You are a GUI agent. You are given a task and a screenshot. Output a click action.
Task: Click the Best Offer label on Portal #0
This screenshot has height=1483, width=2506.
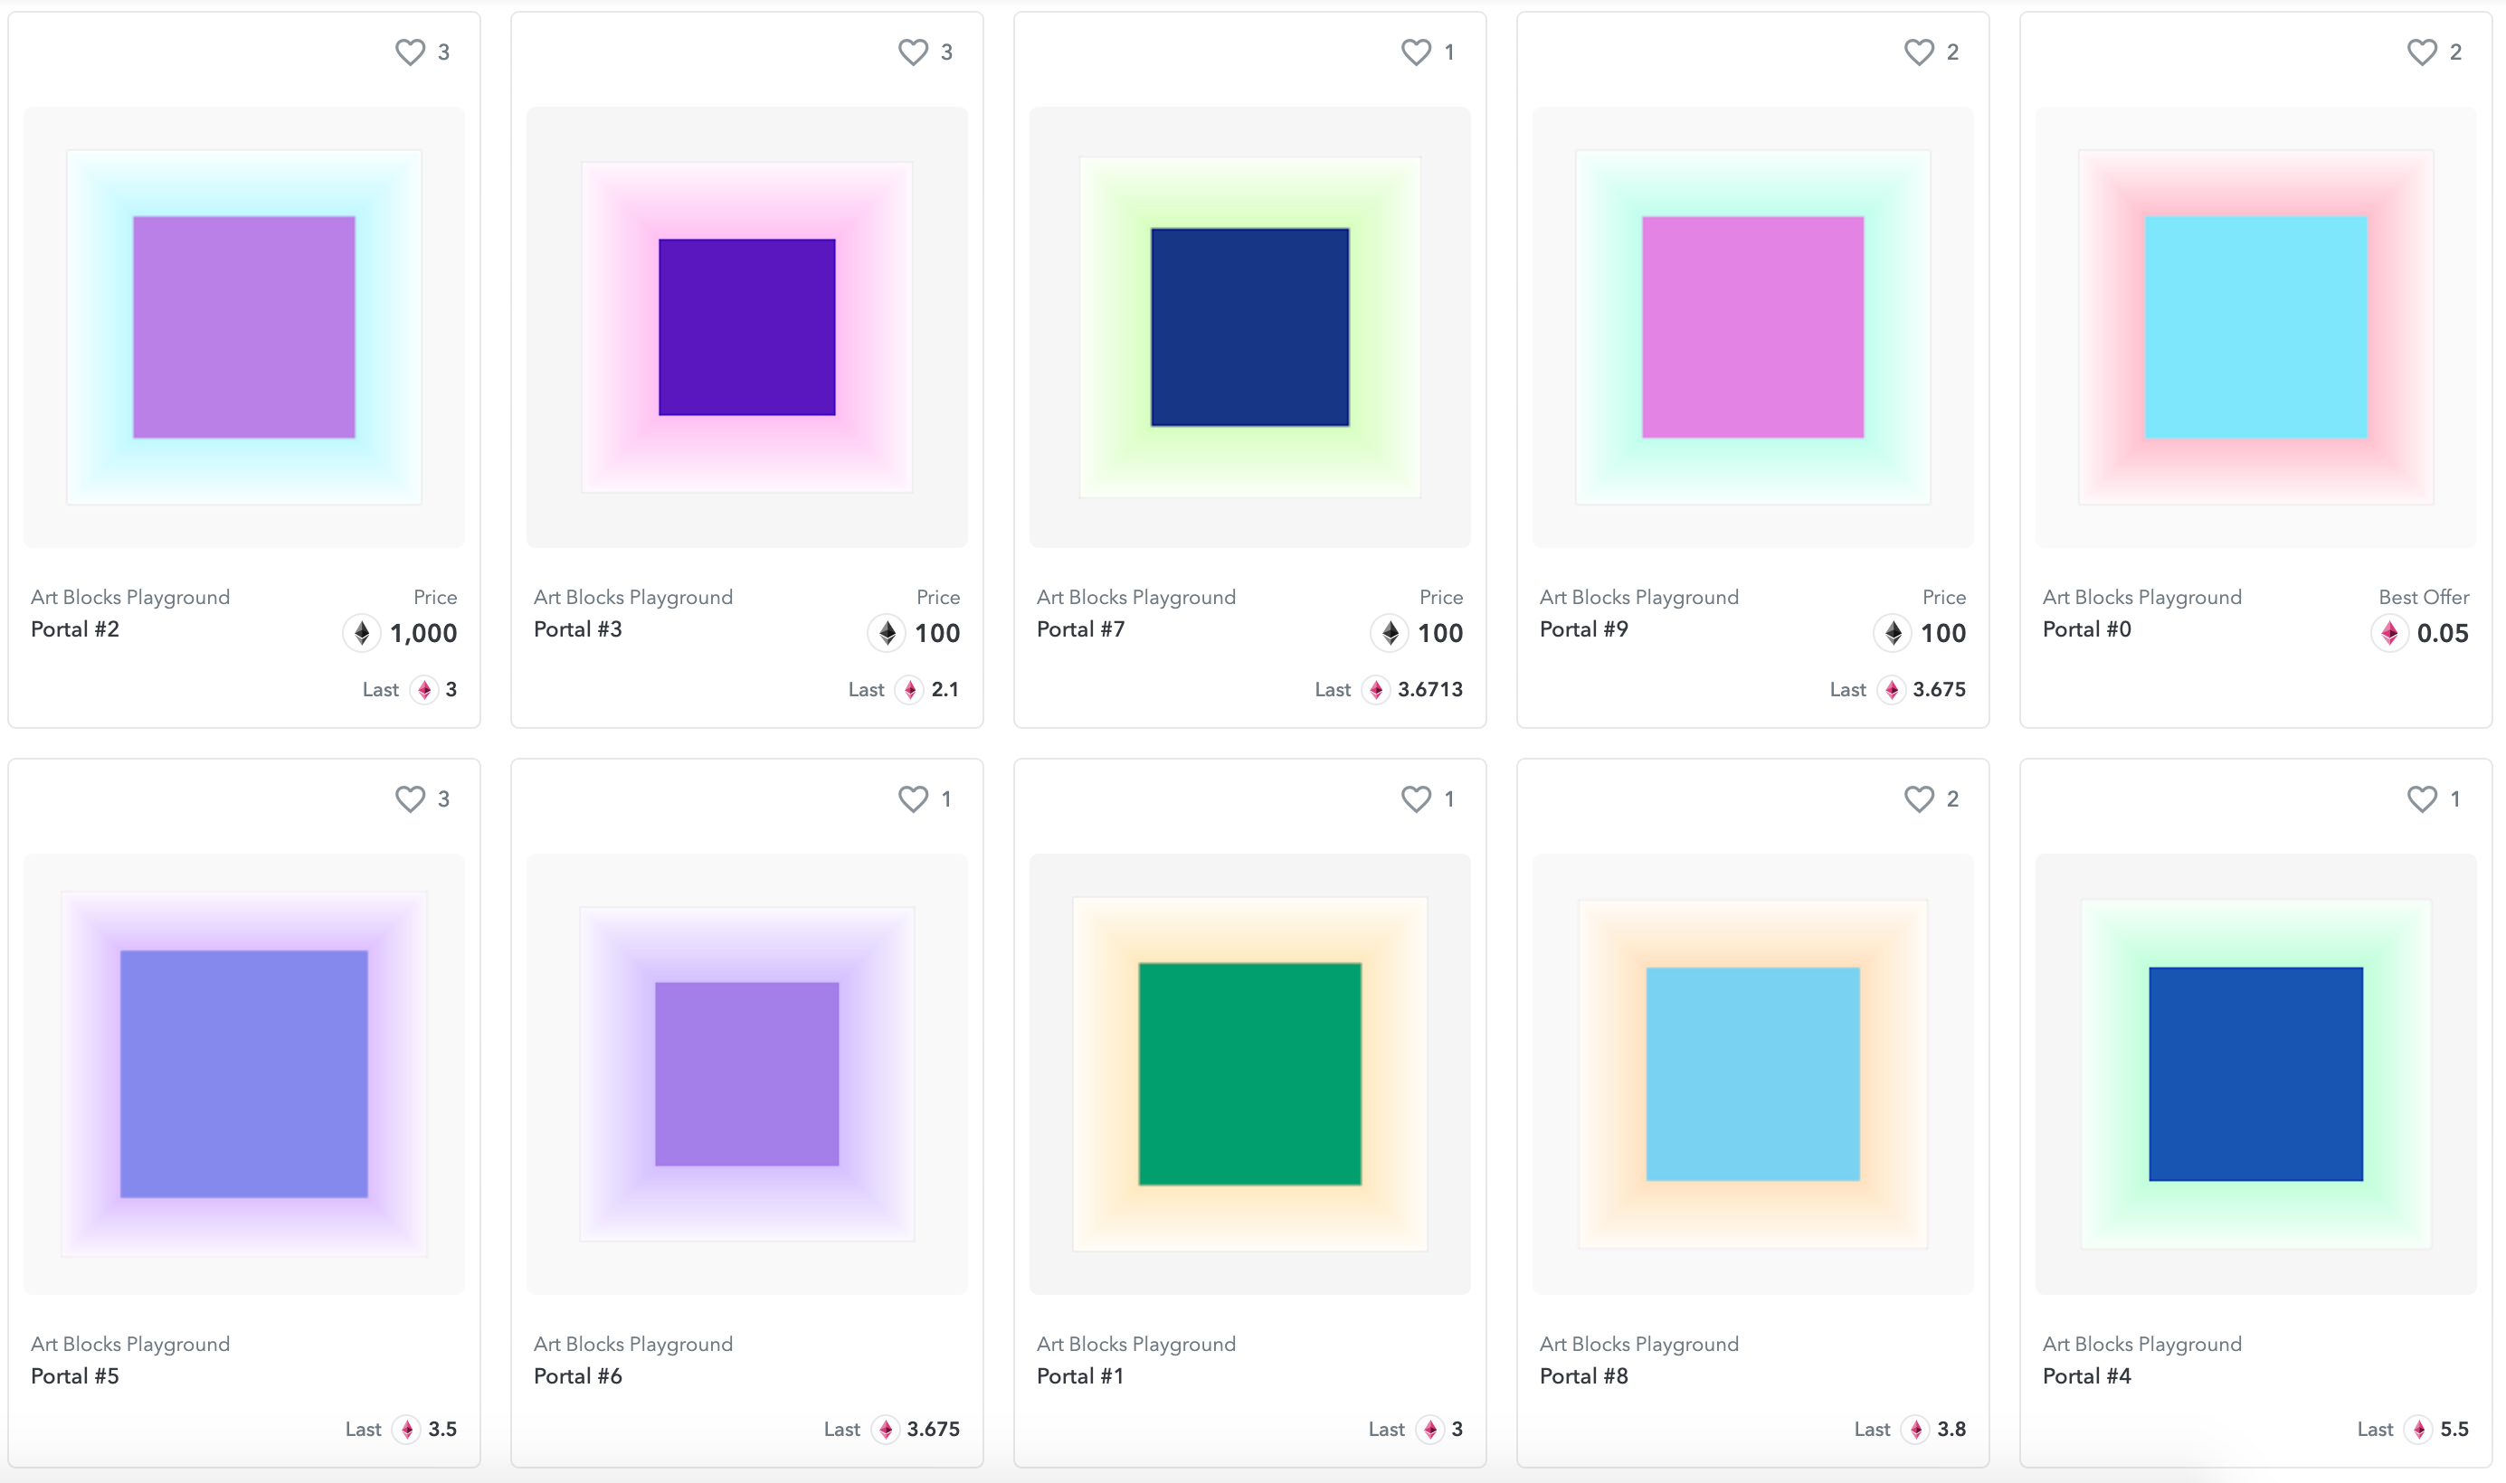click(2423, 598)
